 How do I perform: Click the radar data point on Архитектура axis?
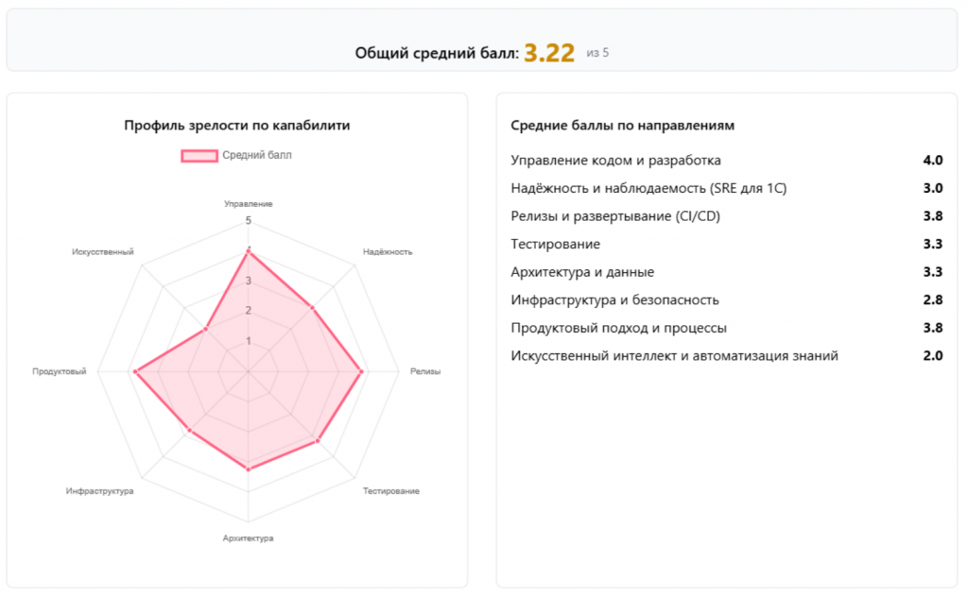point(248,469)
